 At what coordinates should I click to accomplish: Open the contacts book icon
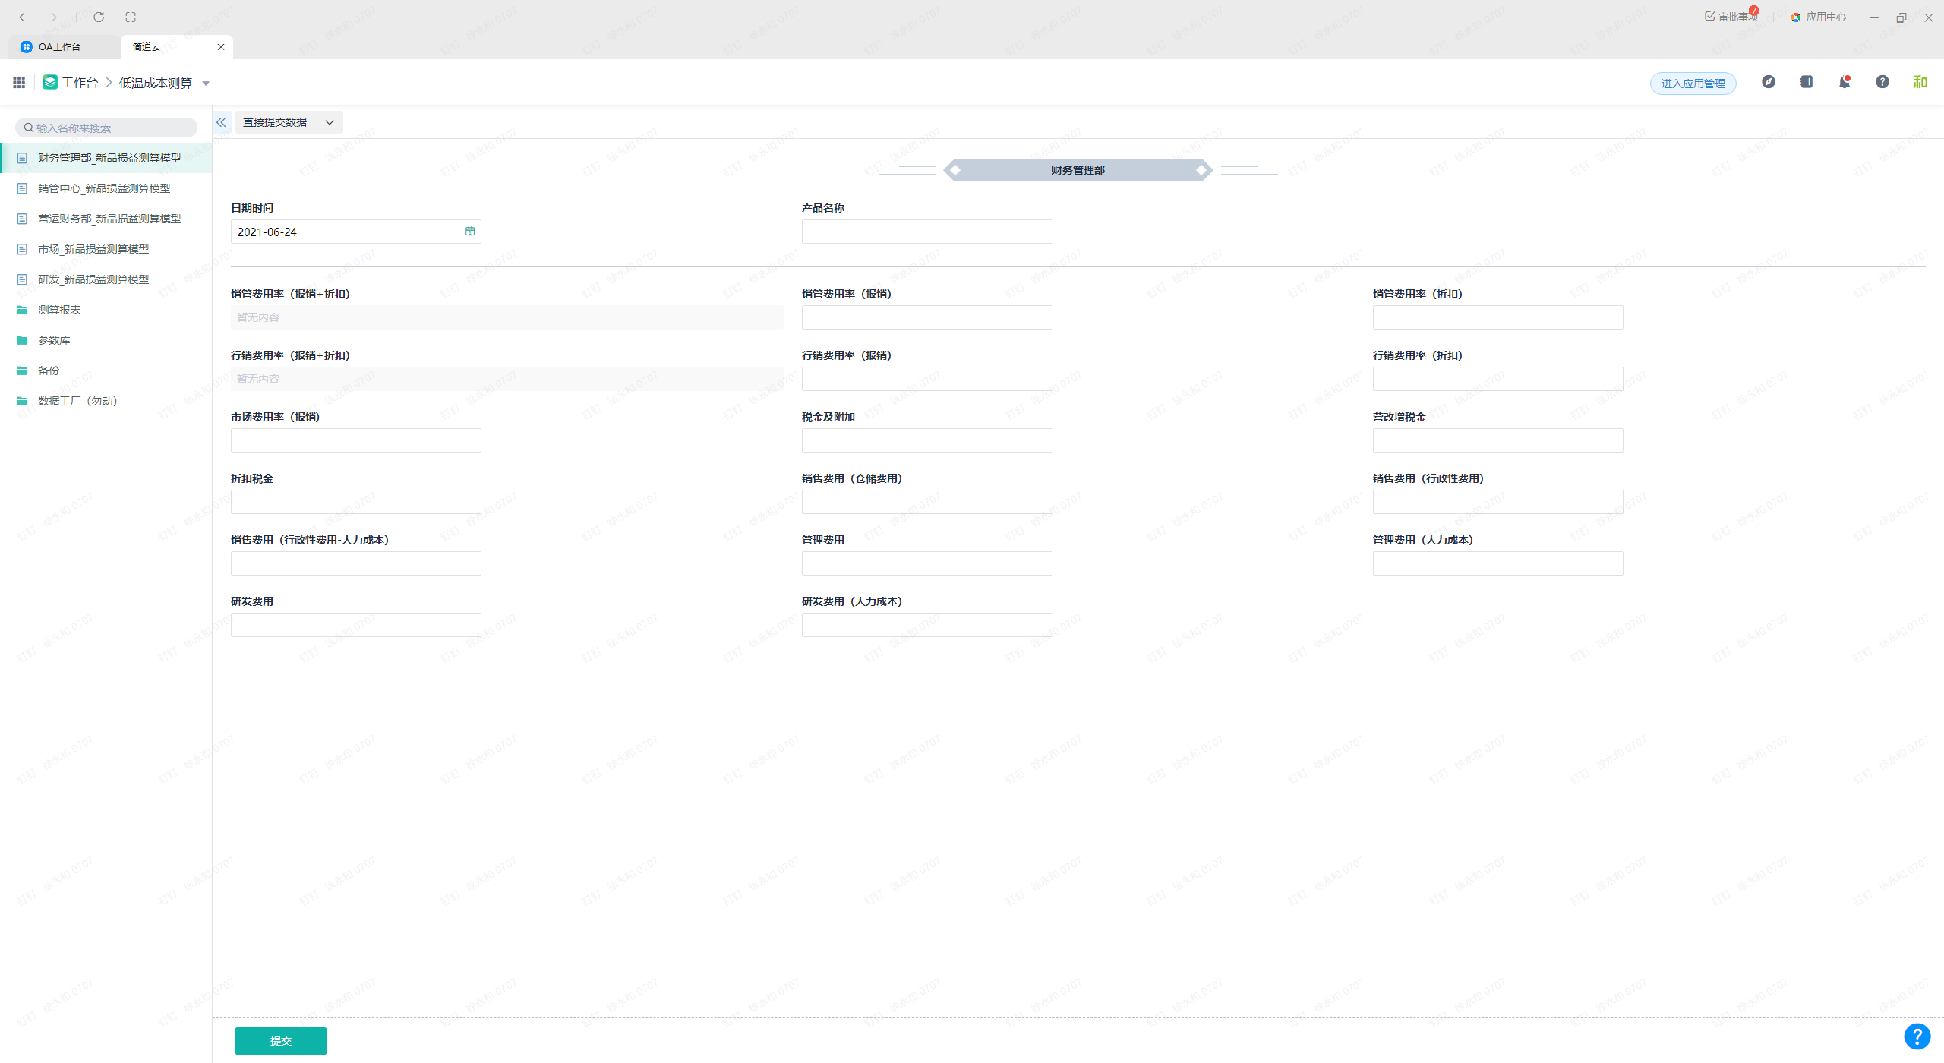coord(1807,82)
